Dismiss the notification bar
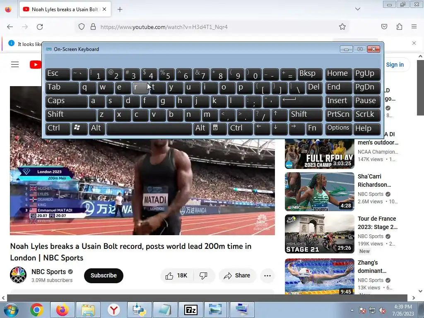Viewport: 424px width, 318px height. [414, 43]
